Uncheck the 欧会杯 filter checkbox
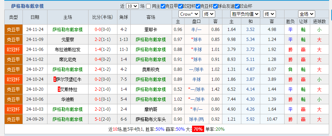Screen dimensions: 332x136 (237, 6)
